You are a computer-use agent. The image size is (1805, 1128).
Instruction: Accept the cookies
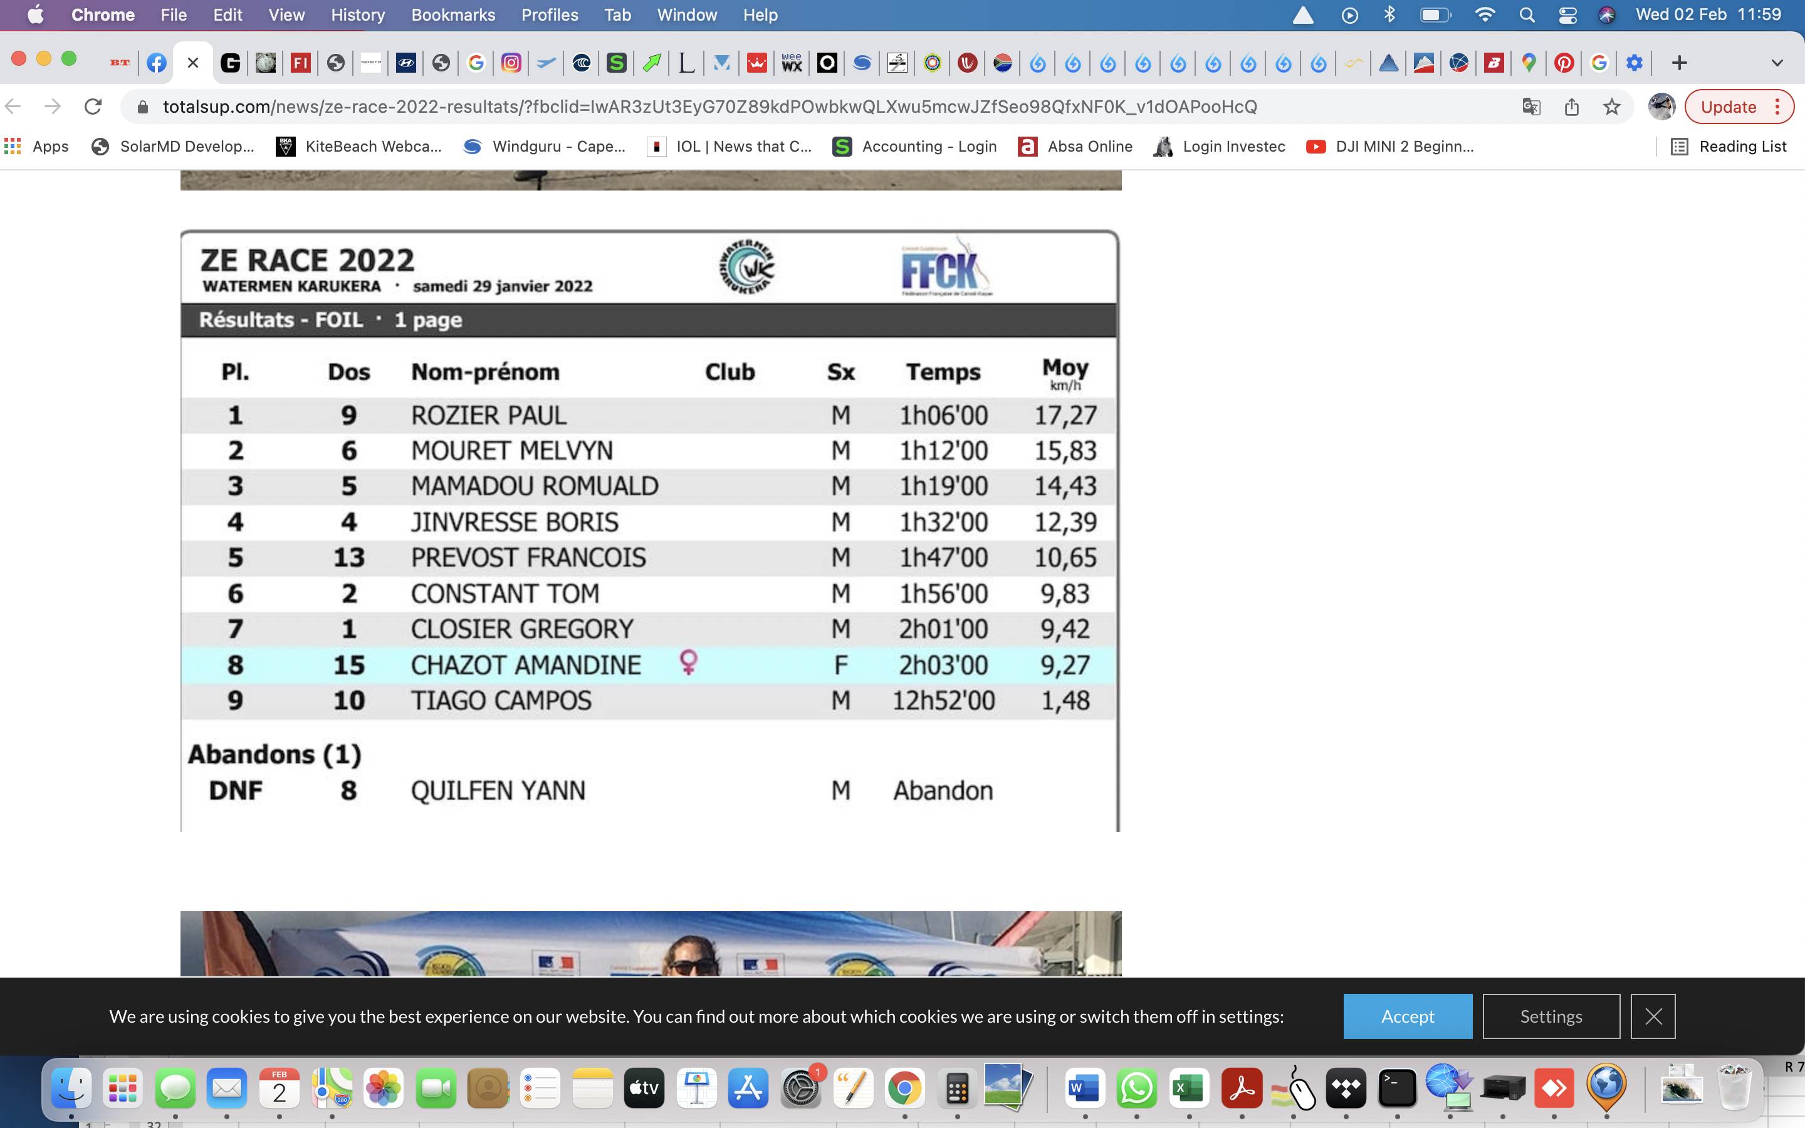point(1408,1016)
